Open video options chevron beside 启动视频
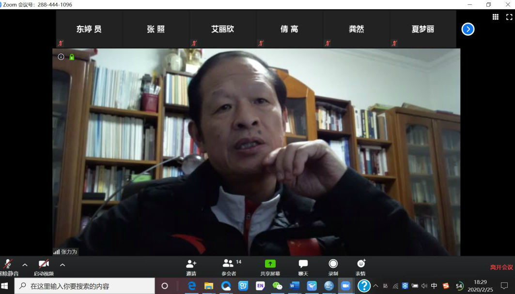This screenshot has height=294, width=515. 62,265
